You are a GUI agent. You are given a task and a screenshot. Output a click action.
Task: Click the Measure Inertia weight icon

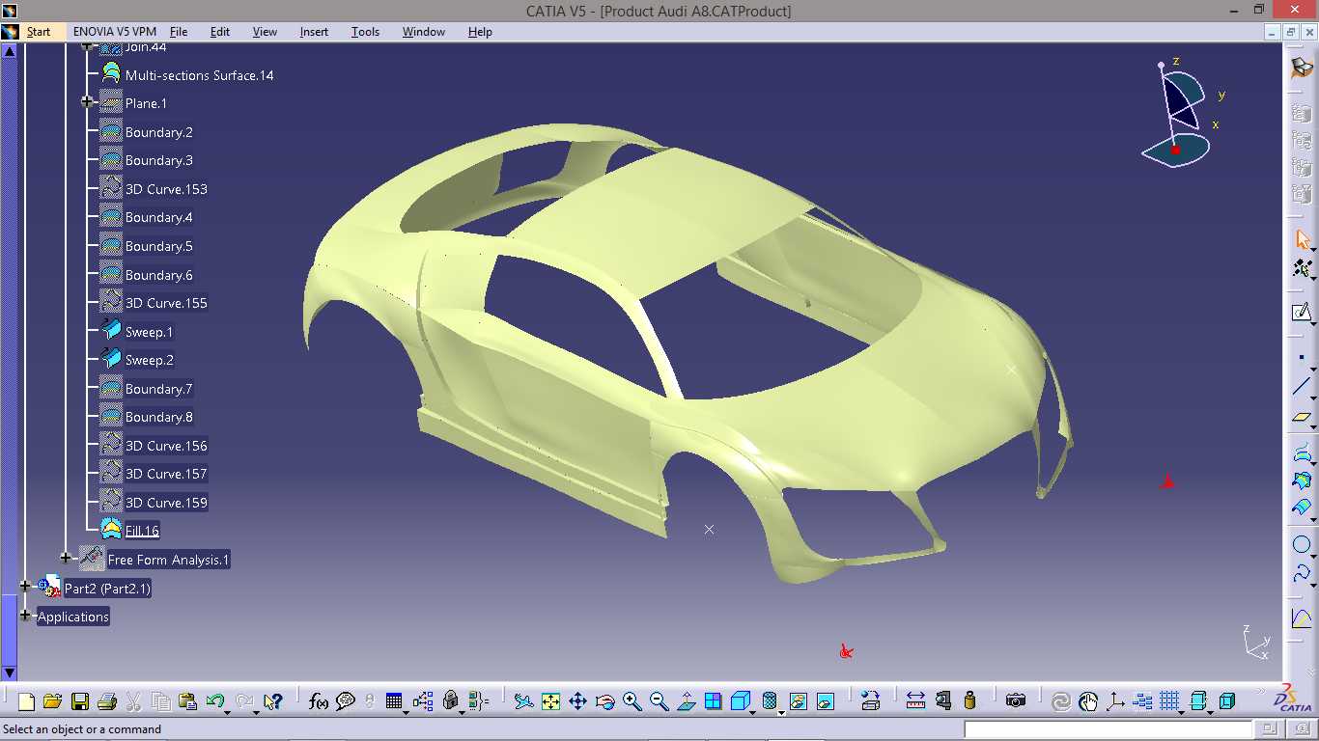pyautogui.click(x=970, y=701)
